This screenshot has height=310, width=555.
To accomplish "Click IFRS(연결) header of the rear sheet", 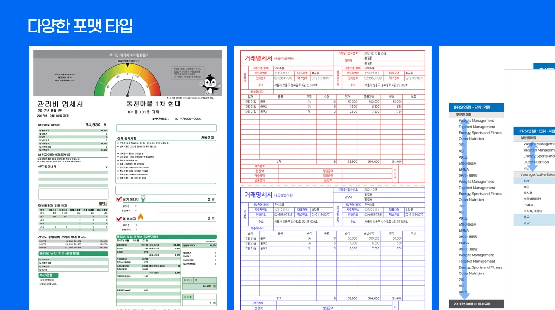I will (x=477, y=108).
